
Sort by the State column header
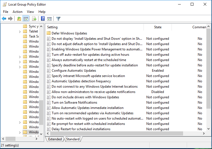click(x=158, y=27)
